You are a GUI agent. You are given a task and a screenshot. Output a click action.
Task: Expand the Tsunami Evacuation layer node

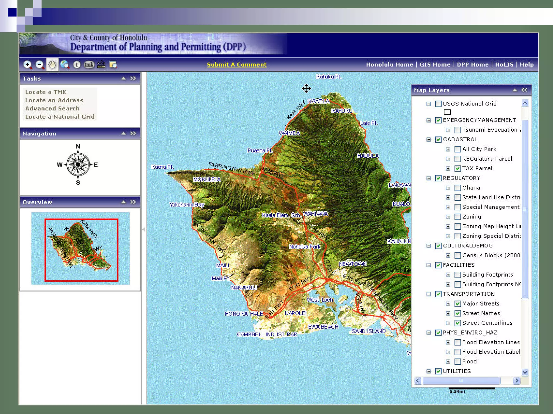(448, 130)
